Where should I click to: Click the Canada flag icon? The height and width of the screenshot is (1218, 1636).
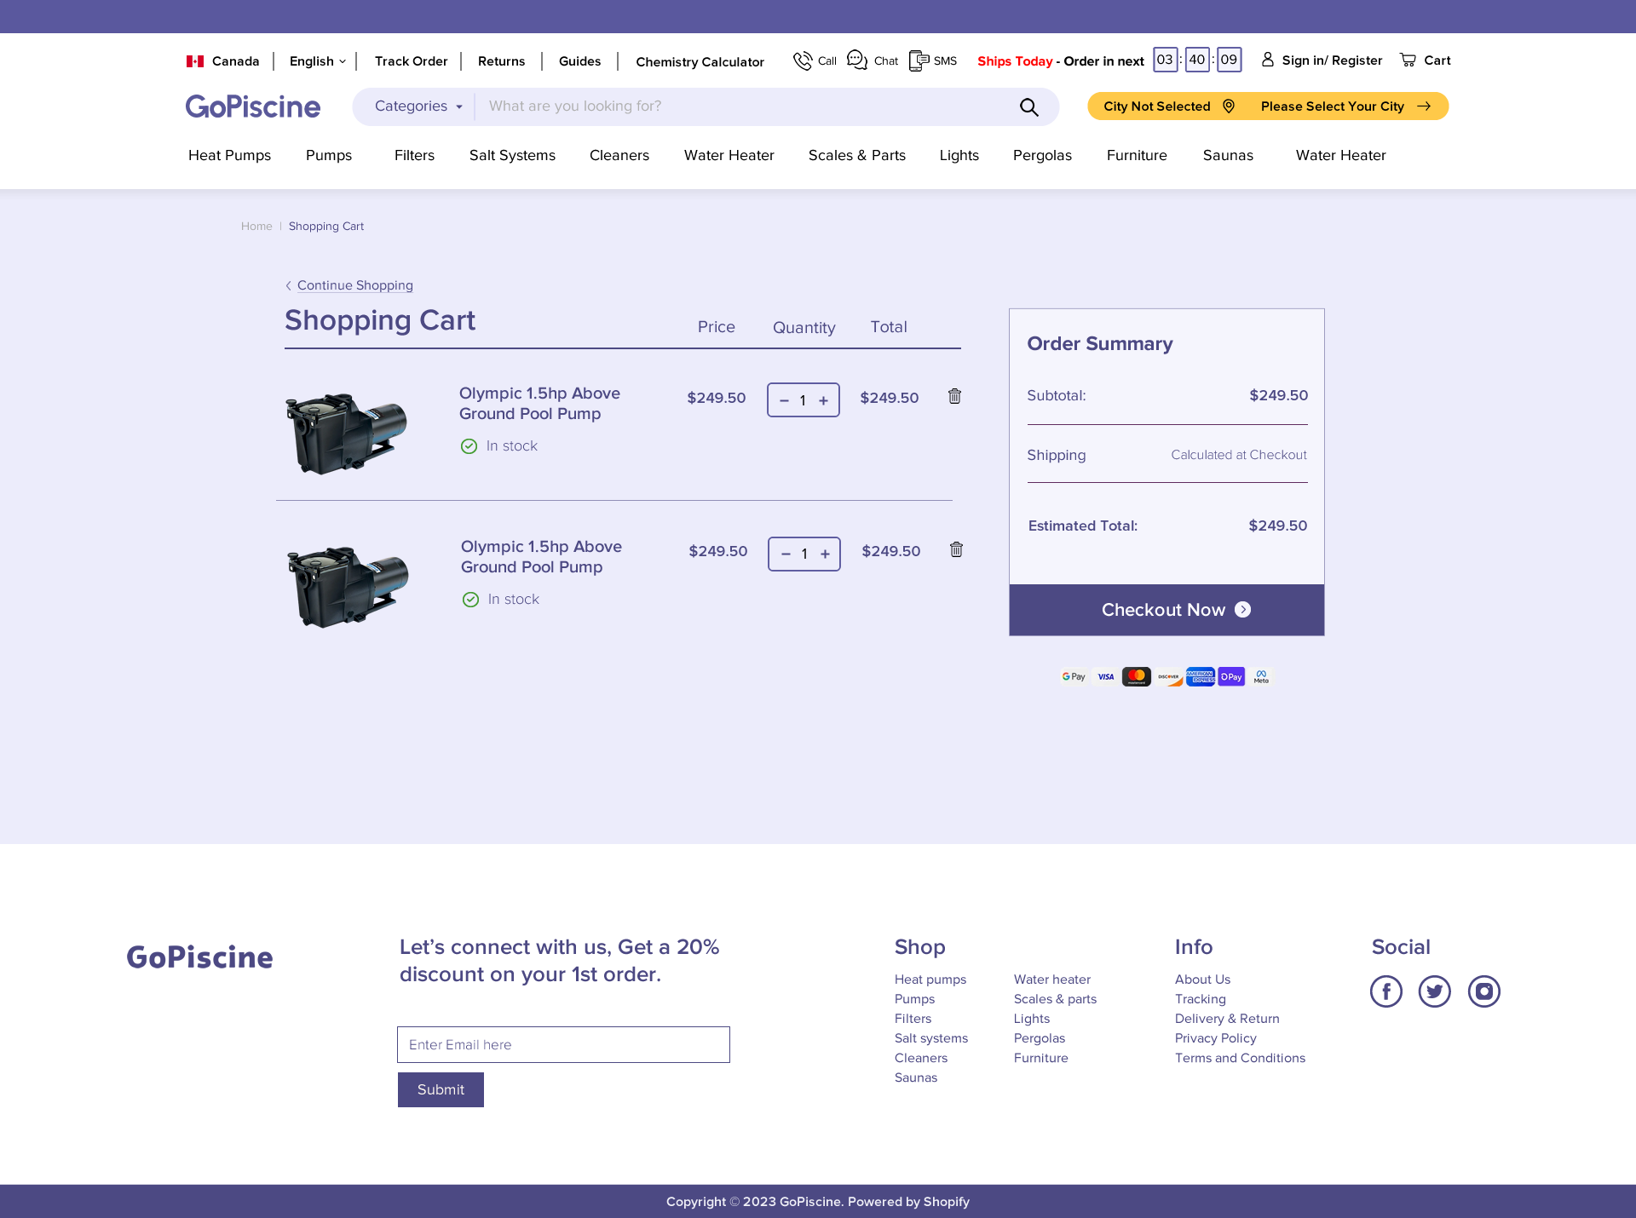tap(195, 61)
